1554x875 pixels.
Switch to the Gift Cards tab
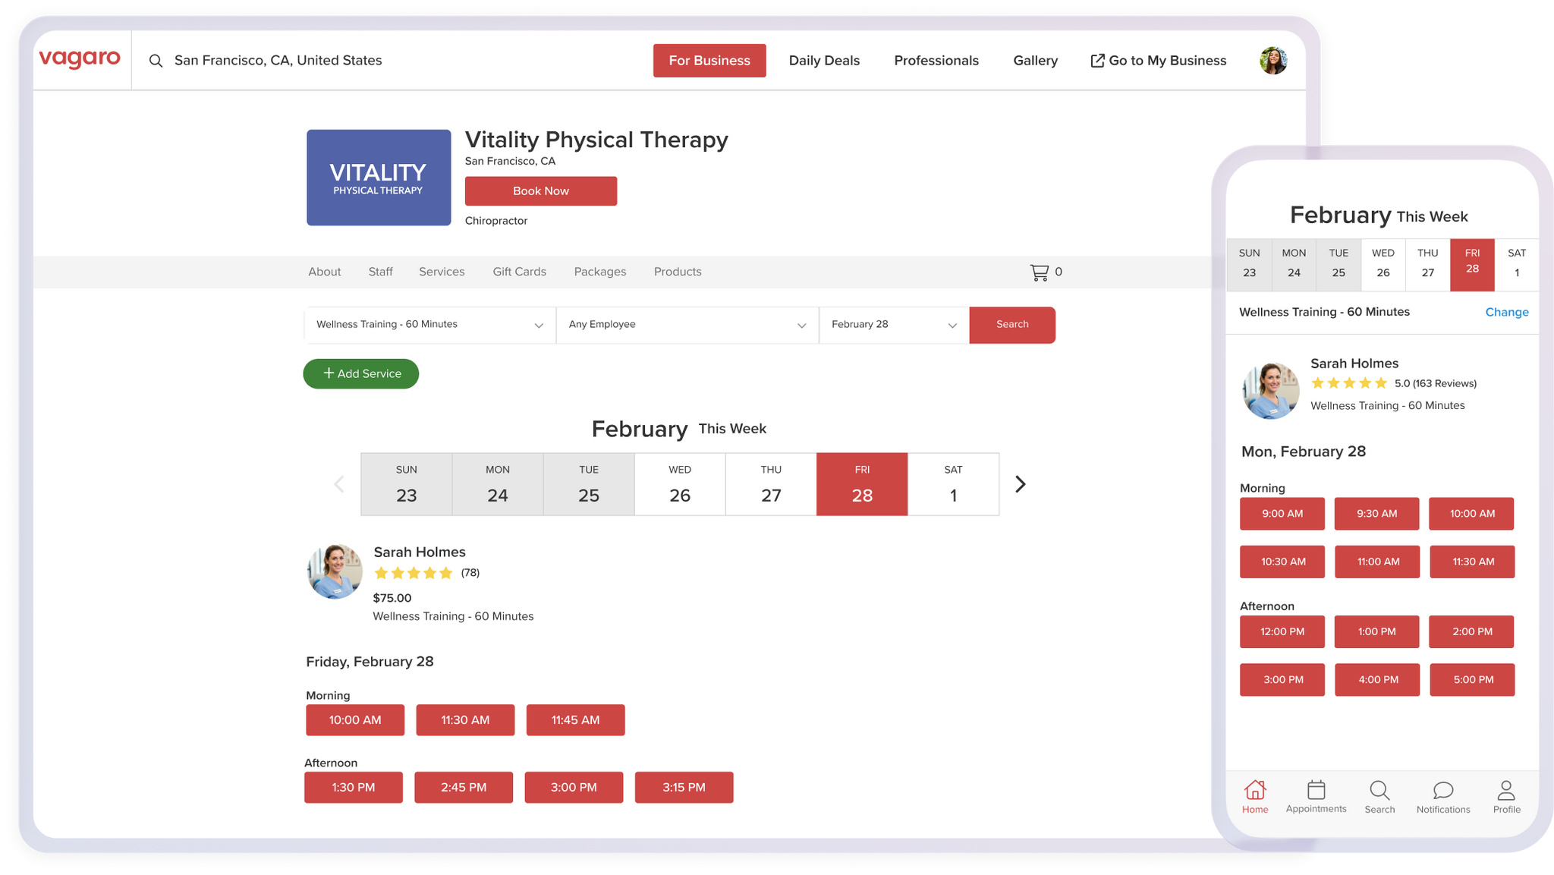(x=519, y=272)
